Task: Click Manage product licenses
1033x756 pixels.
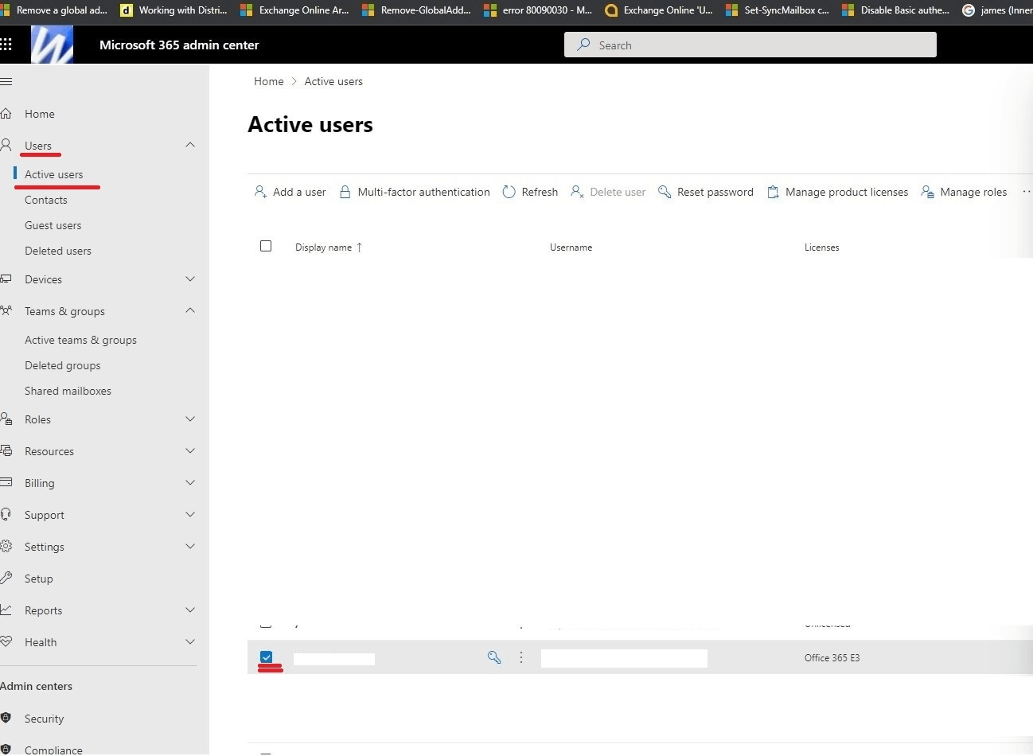Action: (x=837, y=192)
